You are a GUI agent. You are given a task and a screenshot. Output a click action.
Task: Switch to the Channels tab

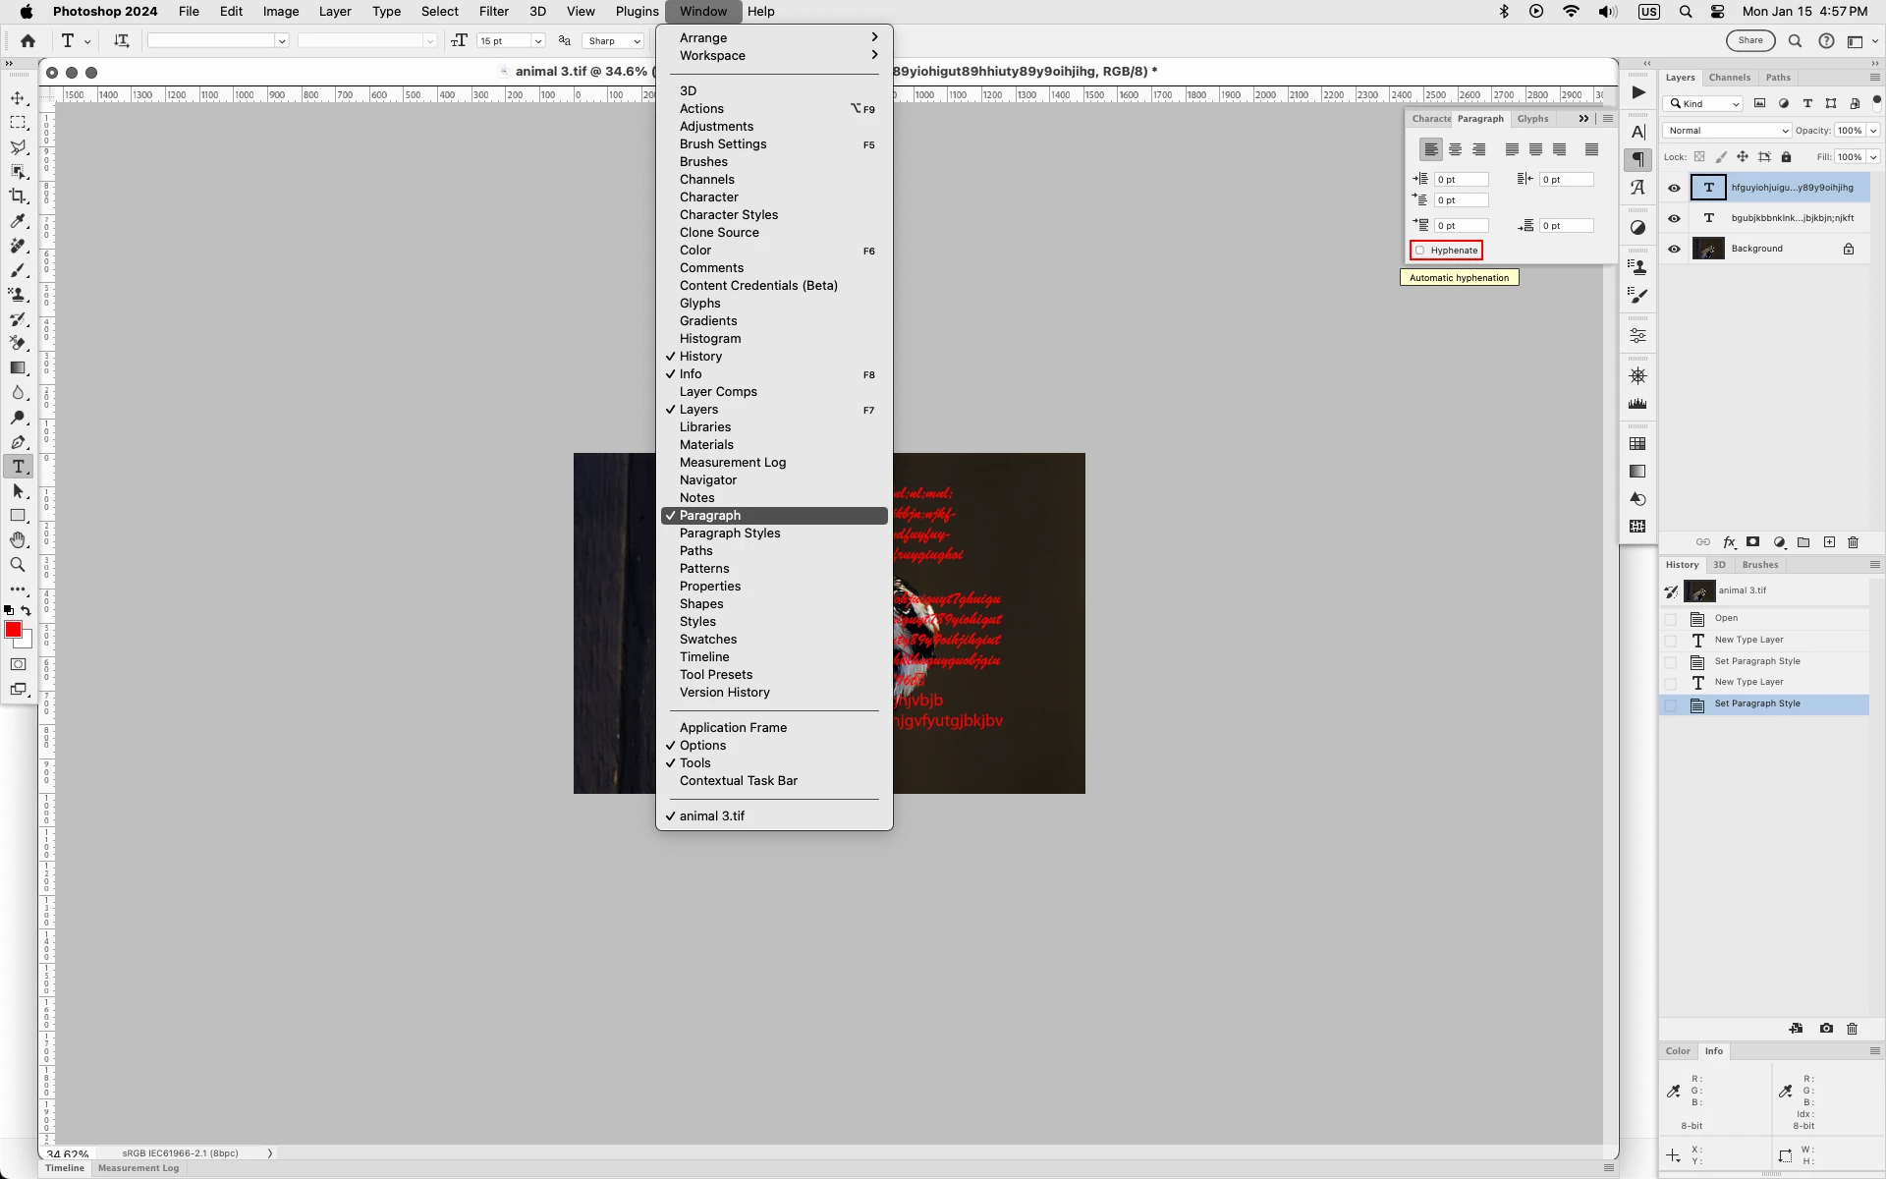click(x=1729, y=78)
